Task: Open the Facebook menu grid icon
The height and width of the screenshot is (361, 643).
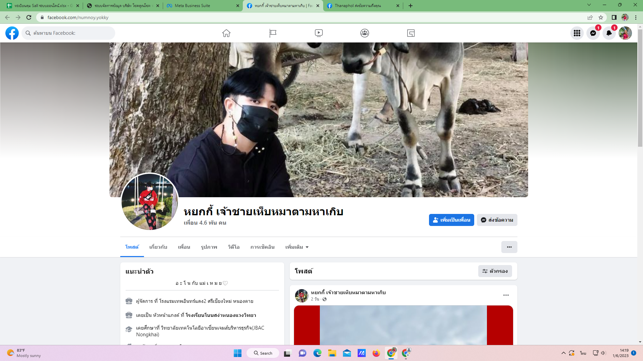Action: click(x=577, y=33)
